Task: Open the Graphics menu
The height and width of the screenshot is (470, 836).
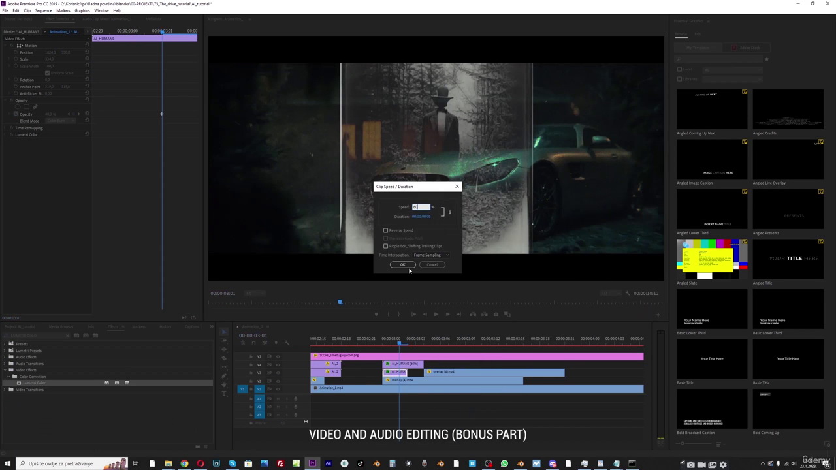Action: click(x=82, y=10)
